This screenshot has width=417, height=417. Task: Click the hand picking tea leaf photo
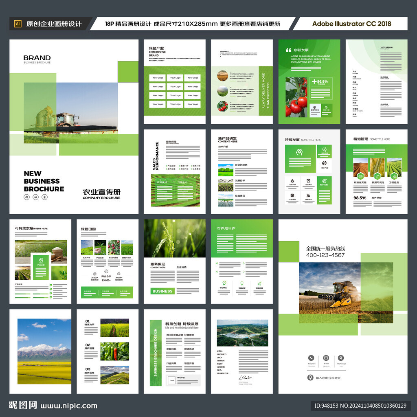tap(100, 248)
